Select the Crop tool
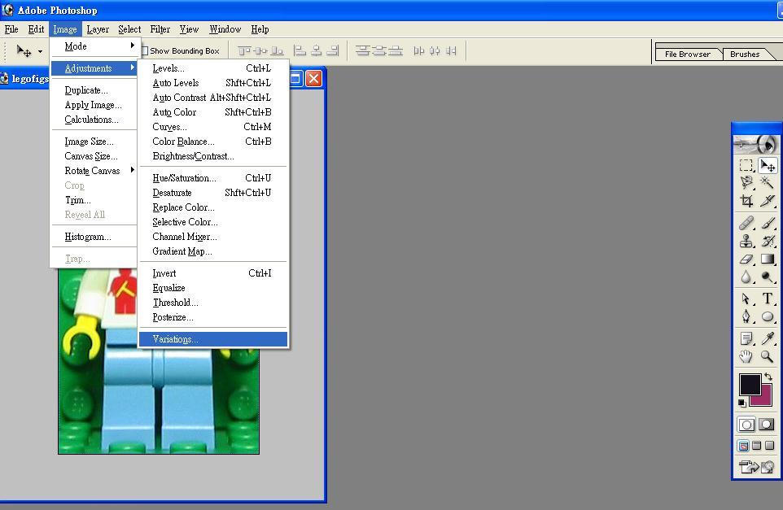This screenshot has width=783, height=510. pyautogui.click(x=746, y=201)
